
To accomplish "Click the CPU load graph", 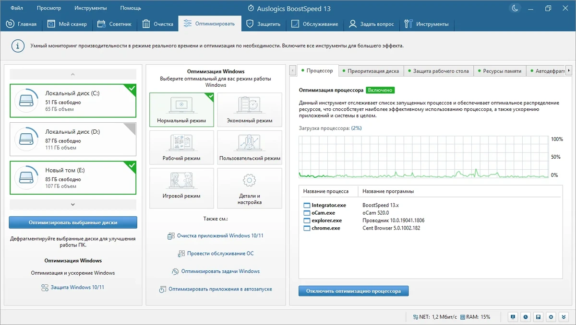I will click(424, 157).
